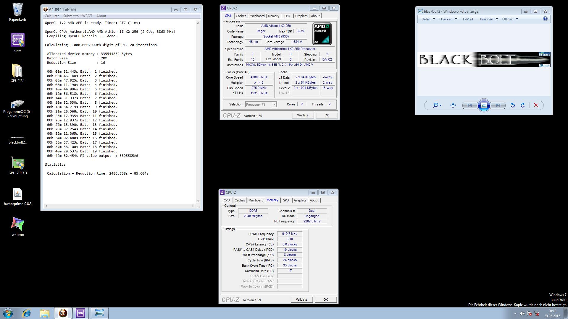Click E-Mail in photo viewer toolbar
The height and width of the screenshot is (319, 568).
[468, 19]
